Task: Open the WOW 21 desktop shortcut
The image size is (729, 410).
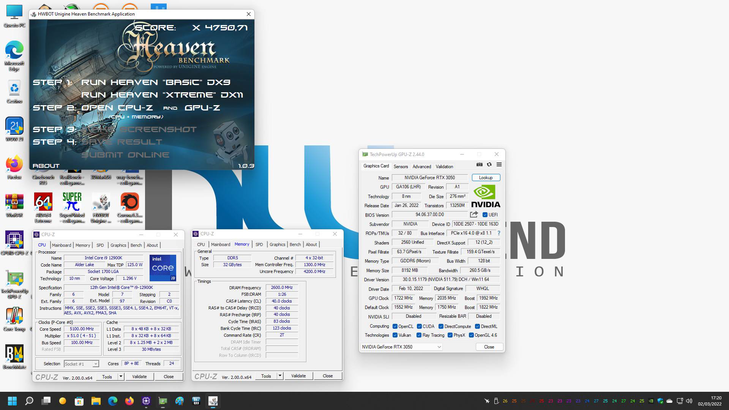Action: 14,129
